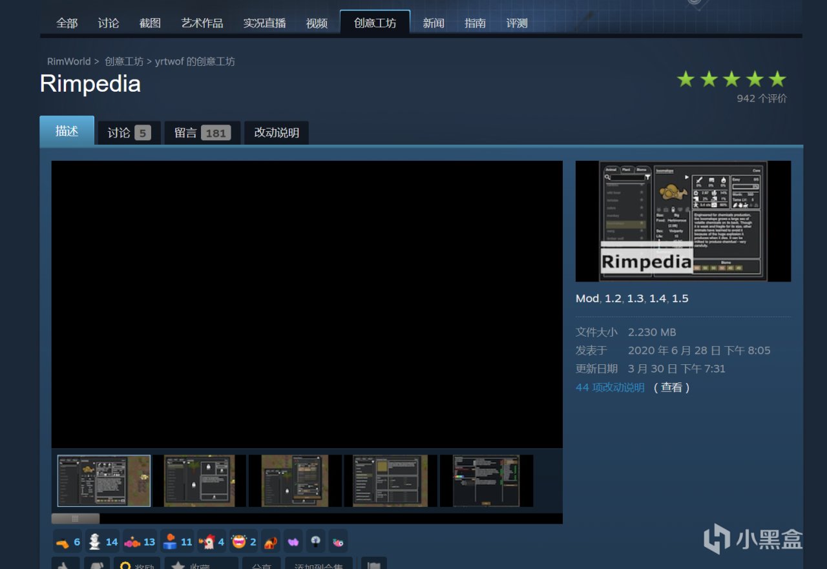Click the thumbnail strip scrollbar handle
Screen dimensions: 827x569
coord(76,519)
